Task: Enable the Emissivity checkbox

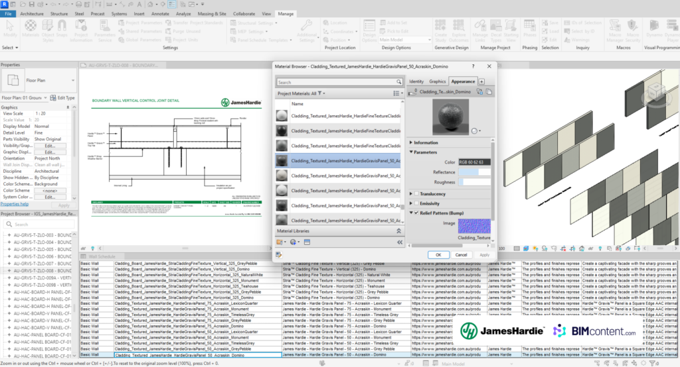Action: click(416, 203)
